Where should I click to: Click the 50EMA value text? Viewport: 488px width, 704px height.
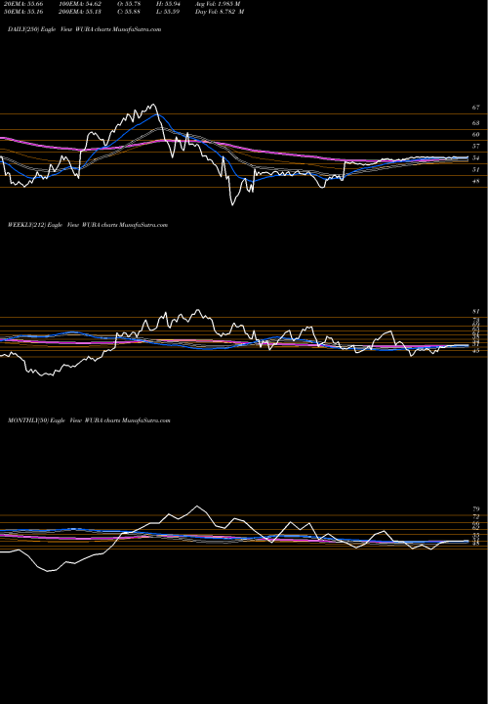(25, 12)
